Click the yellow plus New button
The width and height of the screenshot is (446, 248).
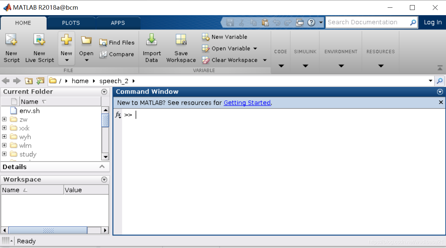tap(66, 40)
